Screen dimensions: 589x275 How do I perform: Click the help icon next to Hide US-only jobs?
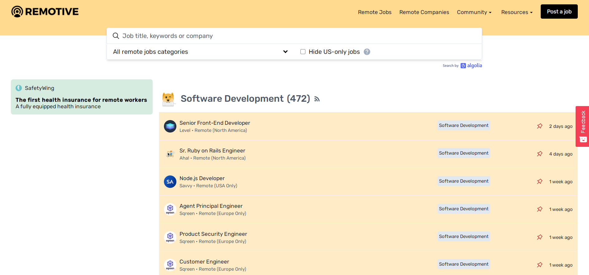coord(367,52)
